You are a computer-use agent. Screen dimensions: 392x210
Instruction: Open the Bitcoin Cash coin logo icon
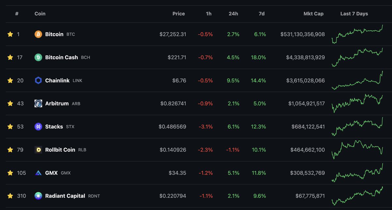coord(38,57)
